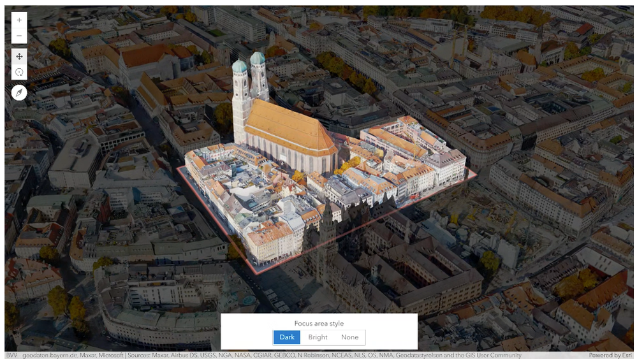Image resolution: width=637 pixels, height=362 pixels.
Task: Select the Dark focus area style
Action: coord(287,337)
